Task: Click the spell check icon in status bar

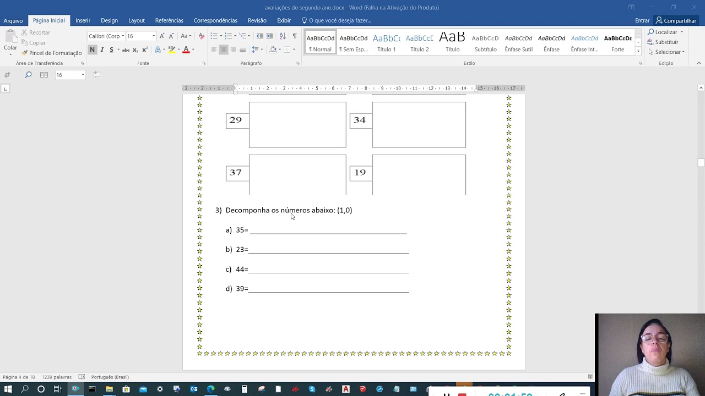Action: [82, 377]
